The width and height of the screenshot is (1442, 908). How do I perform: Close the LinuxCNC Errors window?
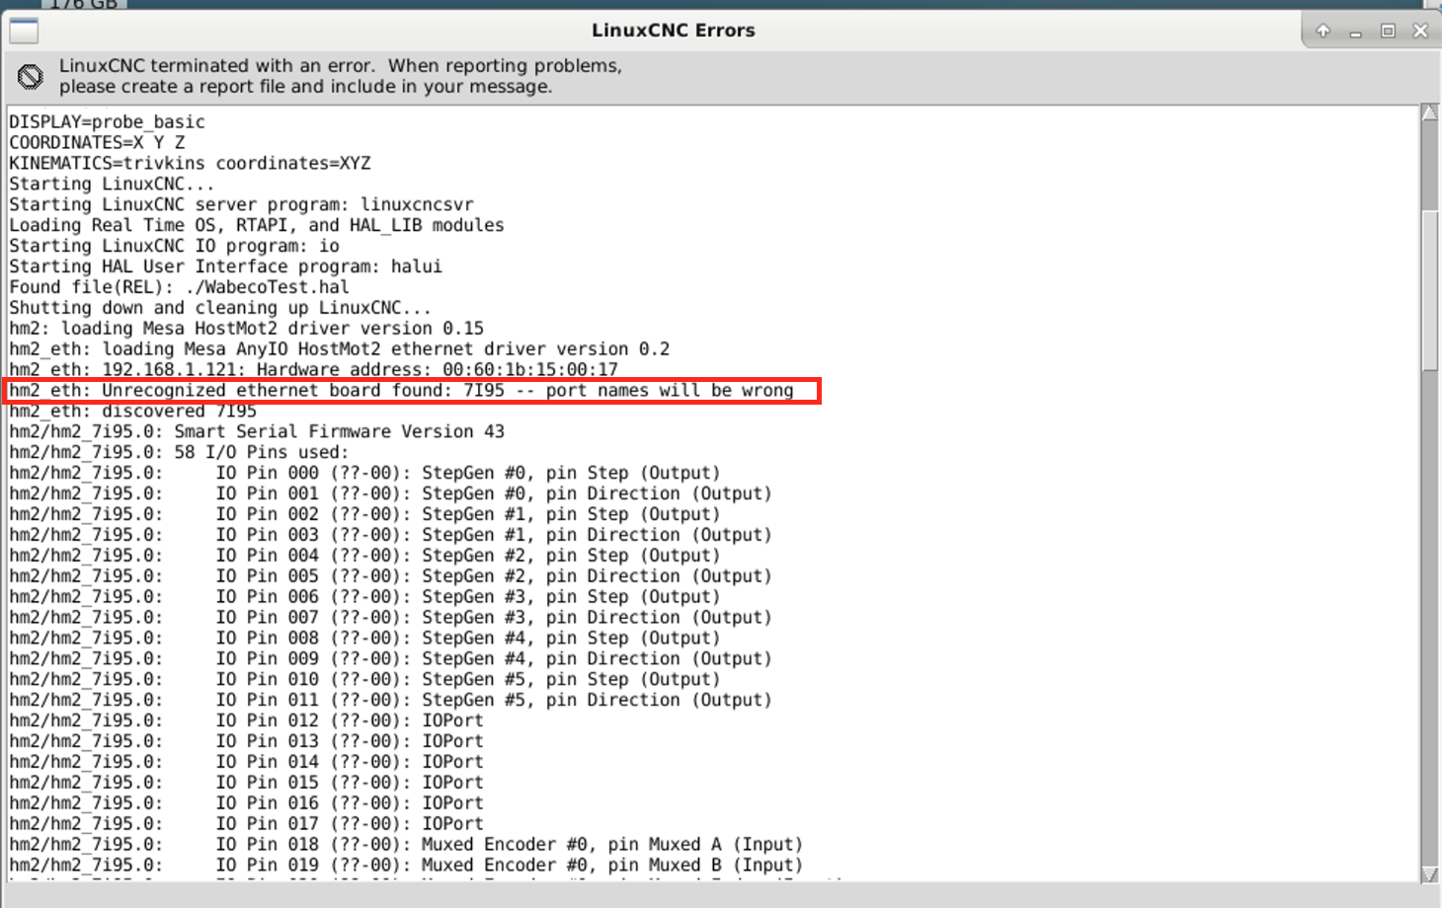1420,31
